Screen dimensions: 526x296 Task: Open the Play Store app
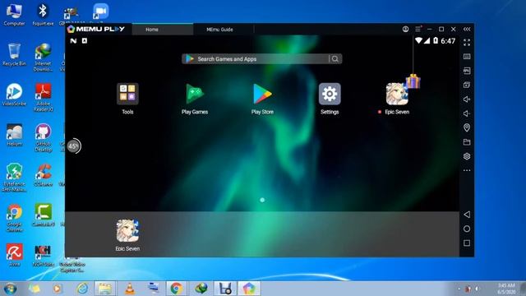[262, 94]
